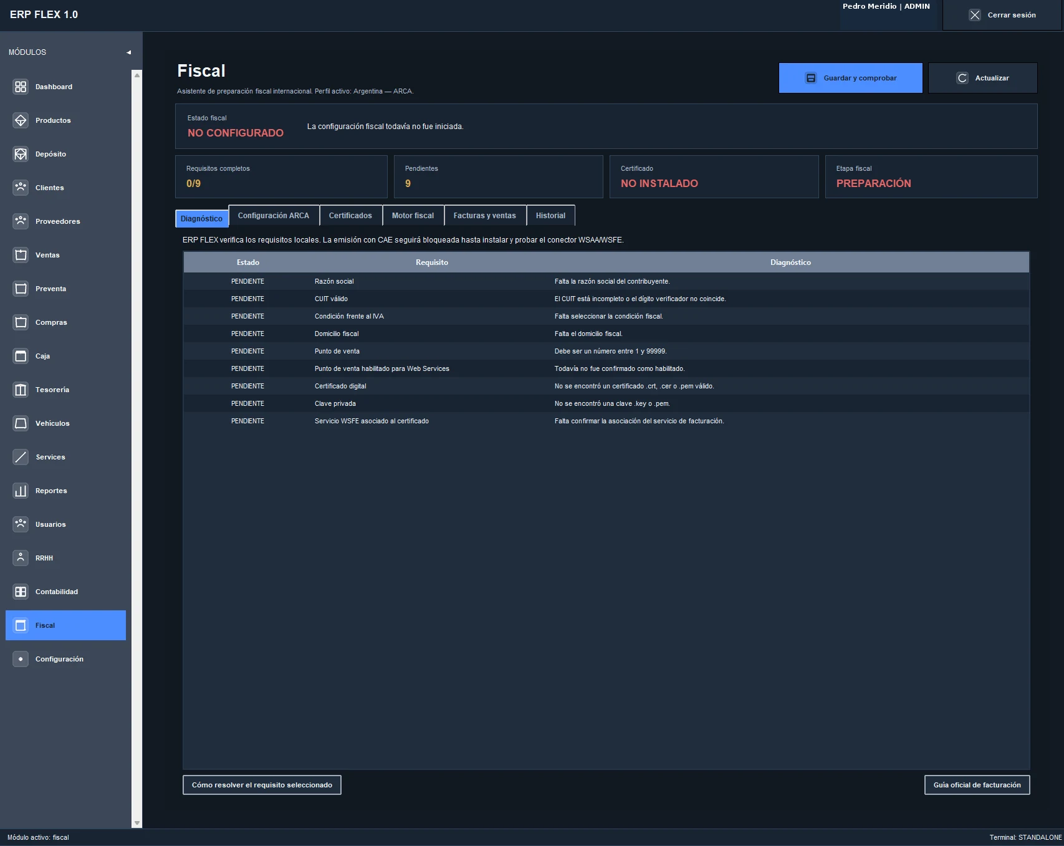Collapse the MÓDULOS sidebar arrow
The image size is (1064, 846).
(x=129, y=52)
